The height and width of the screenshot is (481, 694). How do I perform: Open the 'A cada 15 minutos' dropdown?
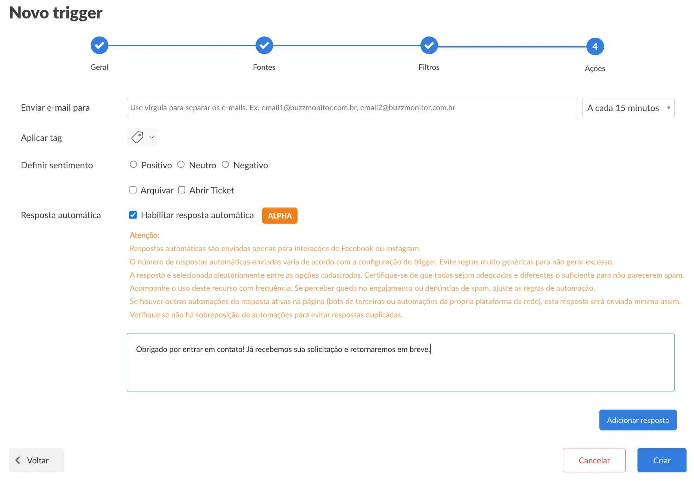coord(628,108)
